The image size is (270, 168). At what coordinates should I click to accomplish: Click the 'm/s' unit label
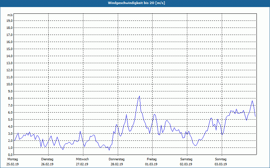[10, 15]
